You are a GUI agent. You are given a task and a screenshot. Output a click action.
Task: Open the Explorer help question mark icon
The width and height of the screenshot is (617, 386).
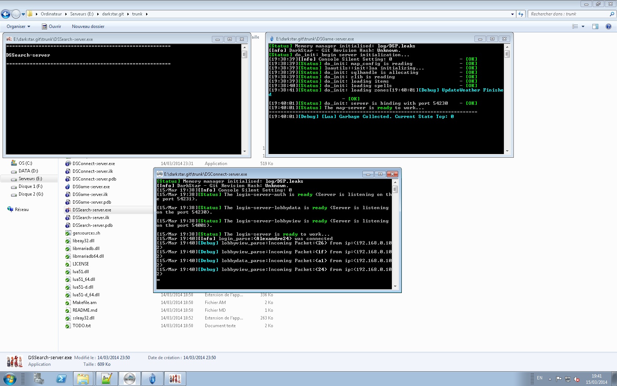tap(608, 26)
